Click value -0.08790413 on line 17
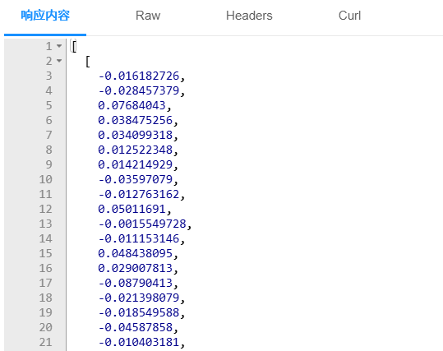This screenshot has width=443, height=351. (136, 283)
